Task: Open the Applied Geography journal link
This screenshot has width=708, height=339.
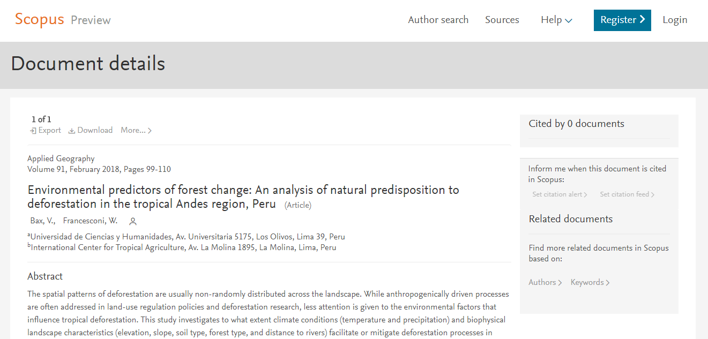Action: (x=61, y=159)
